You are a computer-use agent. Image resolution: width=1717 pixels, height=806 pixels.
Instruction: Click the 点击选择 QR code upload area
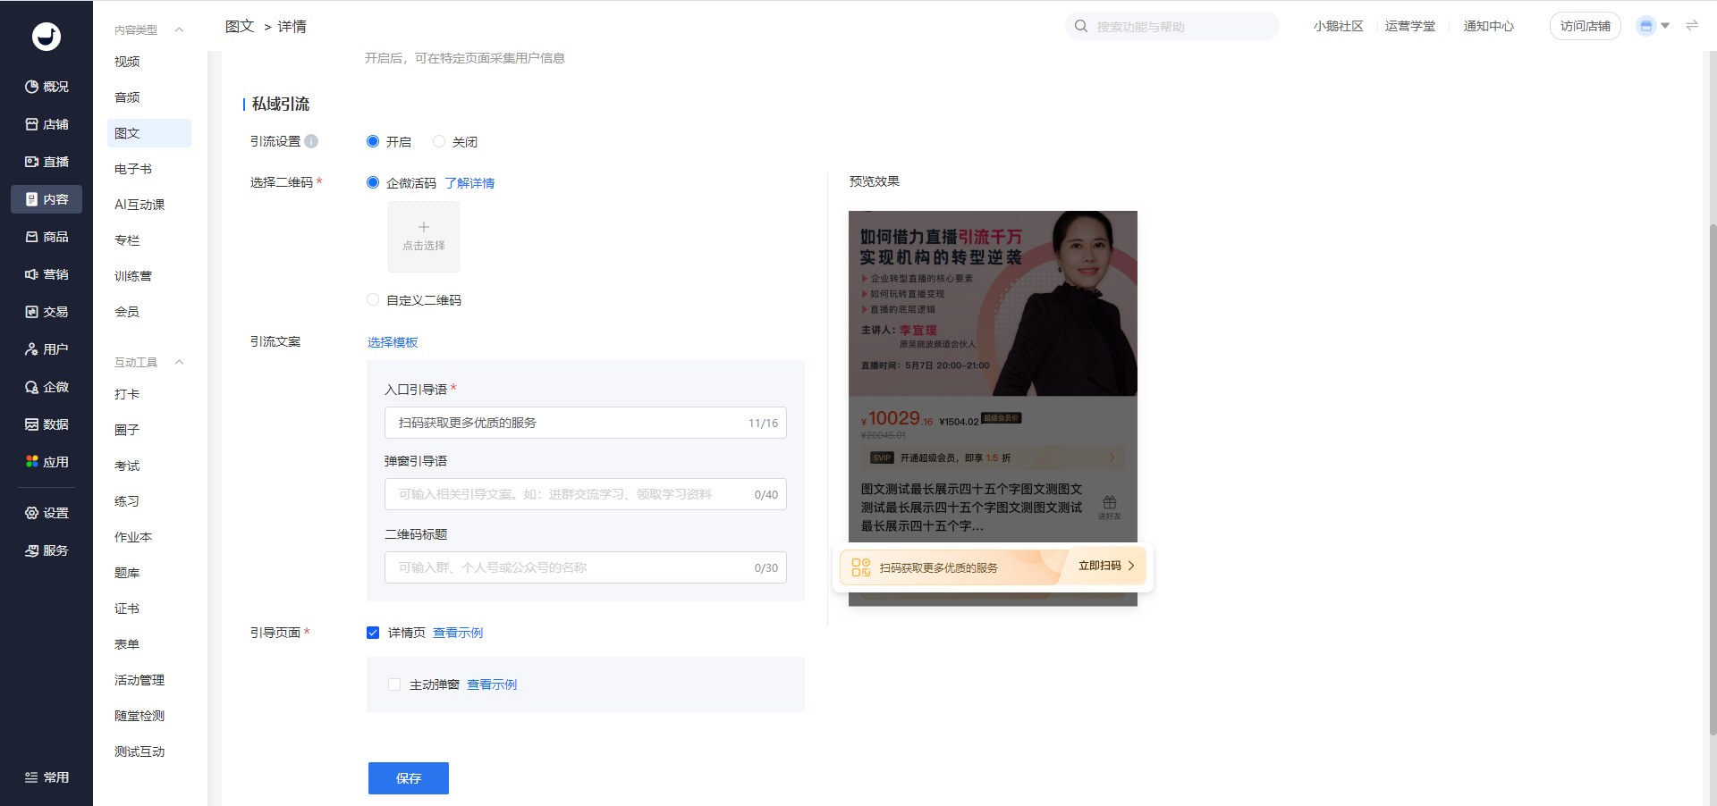pyautogui.click(x=423, y=237)
